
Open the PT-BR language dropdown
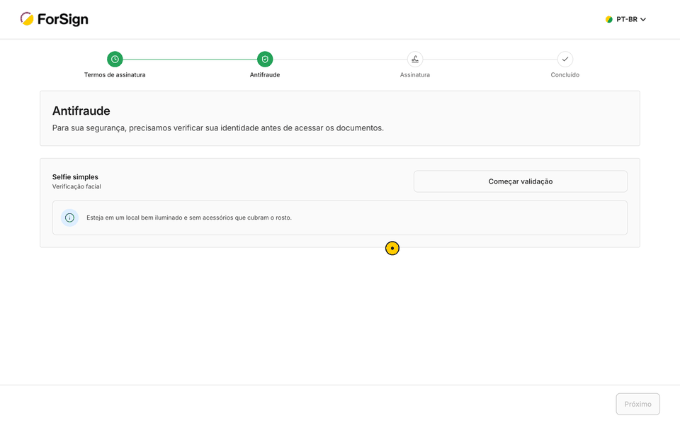pos(625,19)
